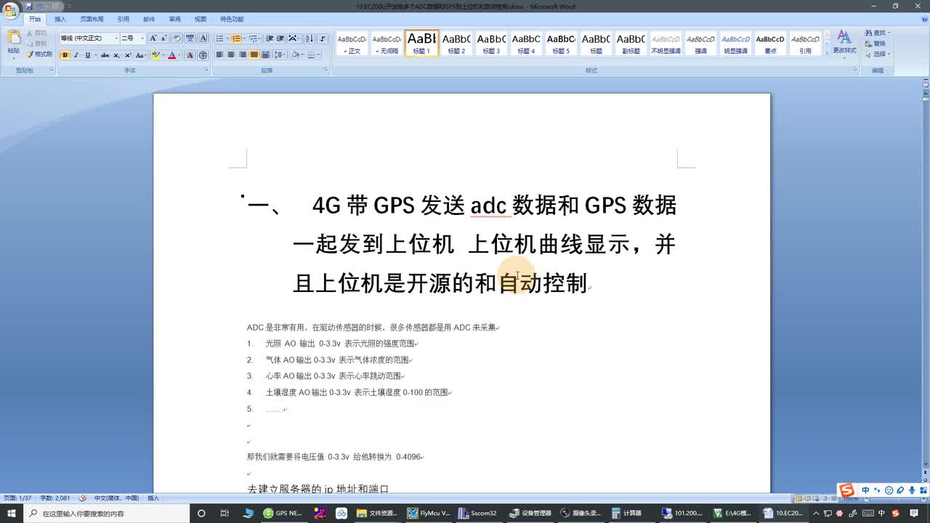Click the Enclosed Character (字) icon
930x523 pixels.
pyautogui.click(x=203, y=55)
